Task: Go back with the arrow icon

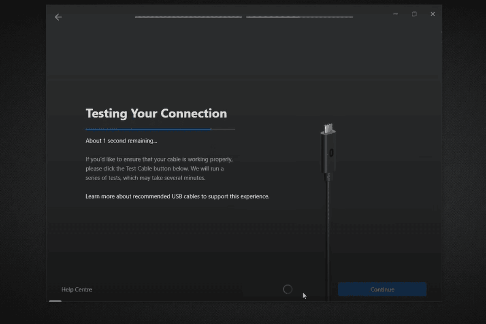Action: [58, 17]
